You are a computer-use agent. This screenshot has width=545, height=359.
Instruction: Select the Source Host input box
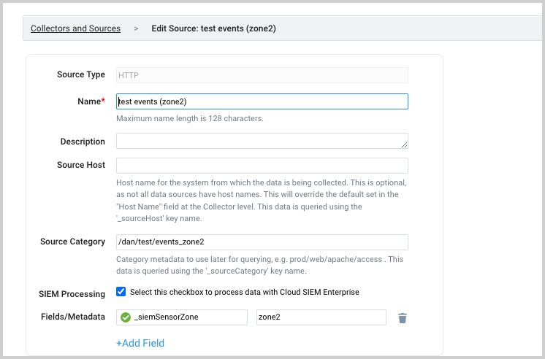[x=262, y=166]
